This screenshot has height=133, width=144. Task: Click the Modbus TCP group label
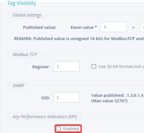tap(25, 54)
